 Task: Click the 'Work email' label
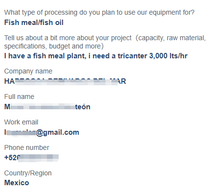pyautogui.click(x=21, y=122)
